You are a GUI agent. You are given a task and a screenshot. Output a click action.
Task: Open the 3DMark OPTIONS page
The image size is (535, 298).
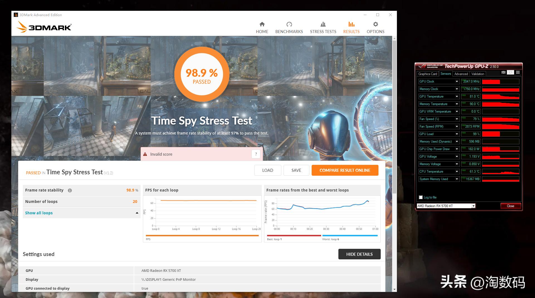pyautogui.click(x=375, y=28)
